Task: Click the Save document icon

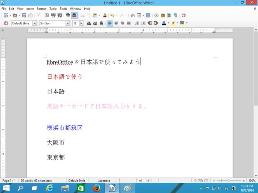Action: point(24,15)
